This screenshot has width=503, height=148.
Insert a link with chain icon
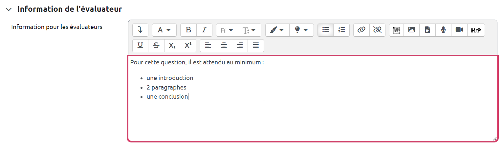coord(361,30)
